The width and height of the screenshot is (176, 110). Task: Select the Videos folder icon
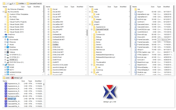pos(8,52)
